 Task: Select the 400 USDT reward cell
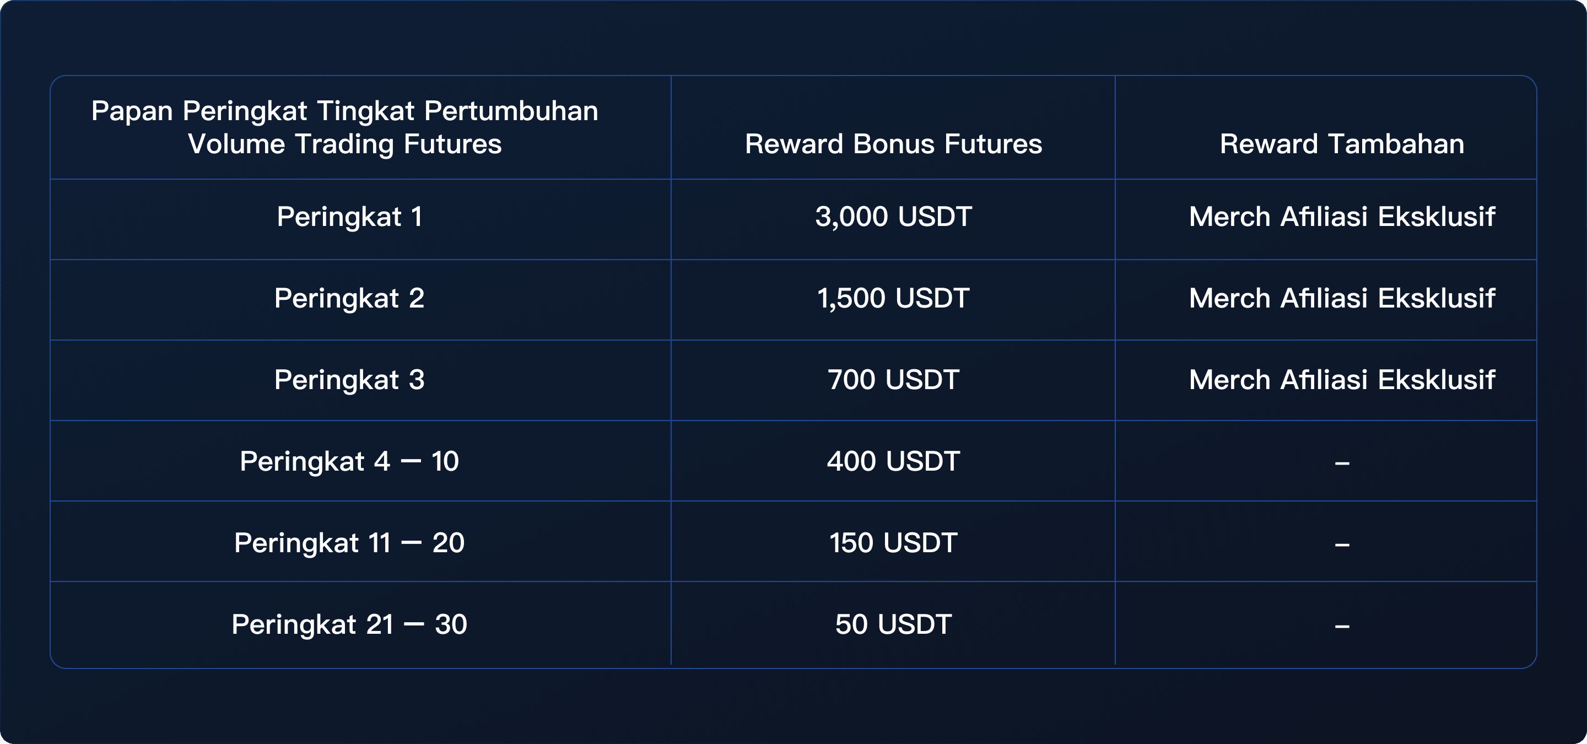pos(893,461)
